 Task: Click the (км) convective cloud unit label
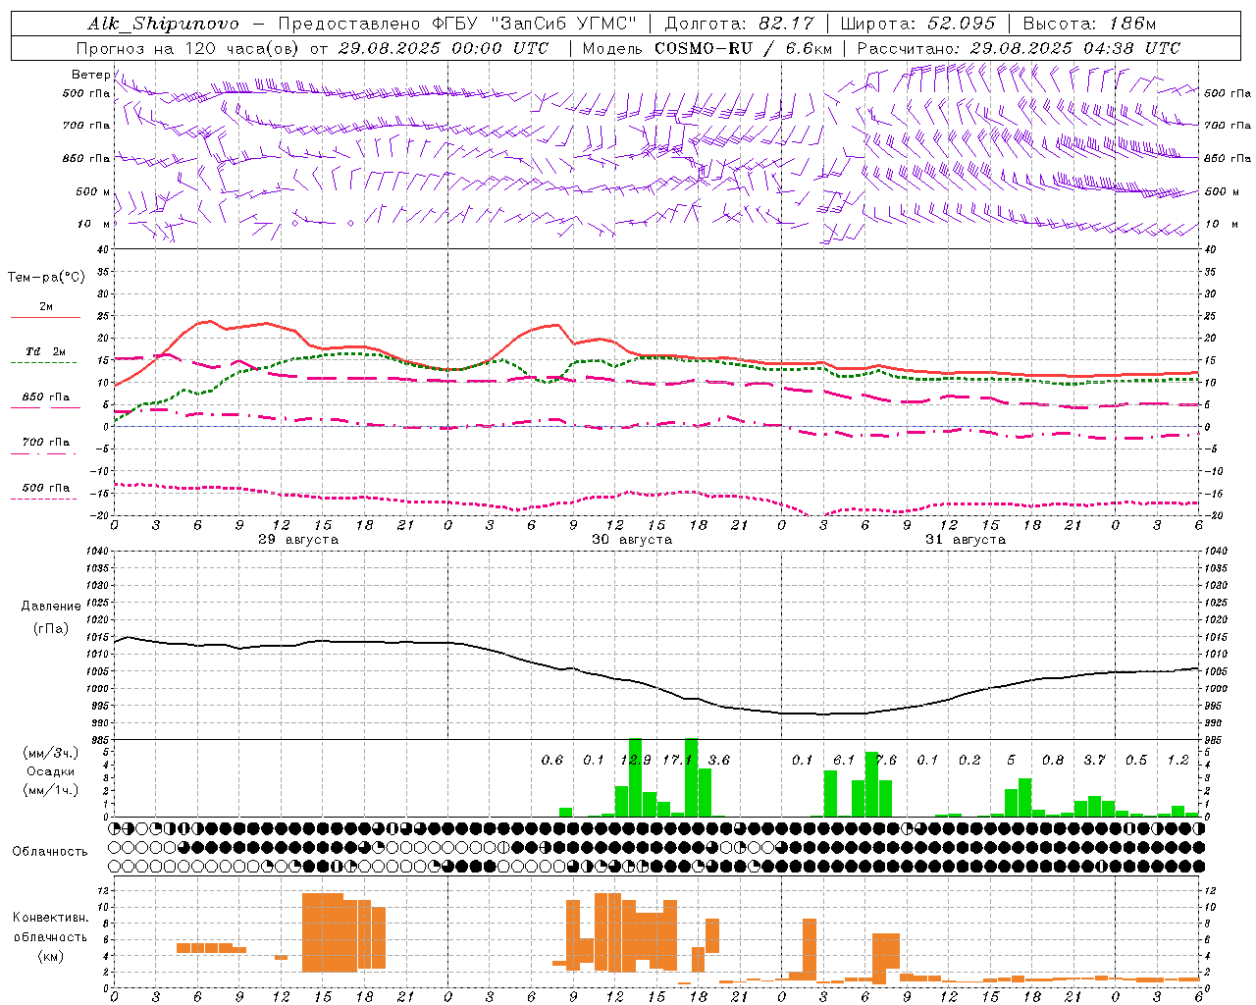(50, 956)
